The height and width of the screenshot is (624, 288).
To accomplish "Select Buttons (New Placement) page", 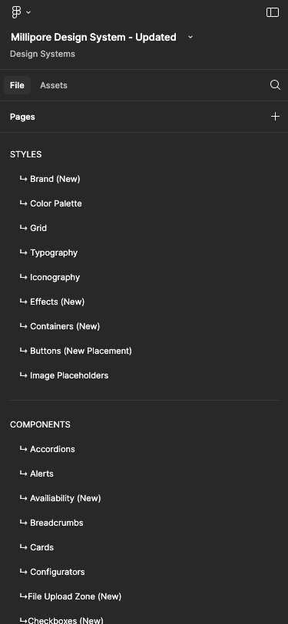I will tap(144, 351).
